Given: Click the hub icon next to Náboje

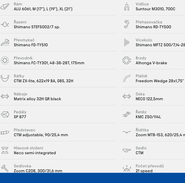Looking at the screenshot, I should pos(5,96).
